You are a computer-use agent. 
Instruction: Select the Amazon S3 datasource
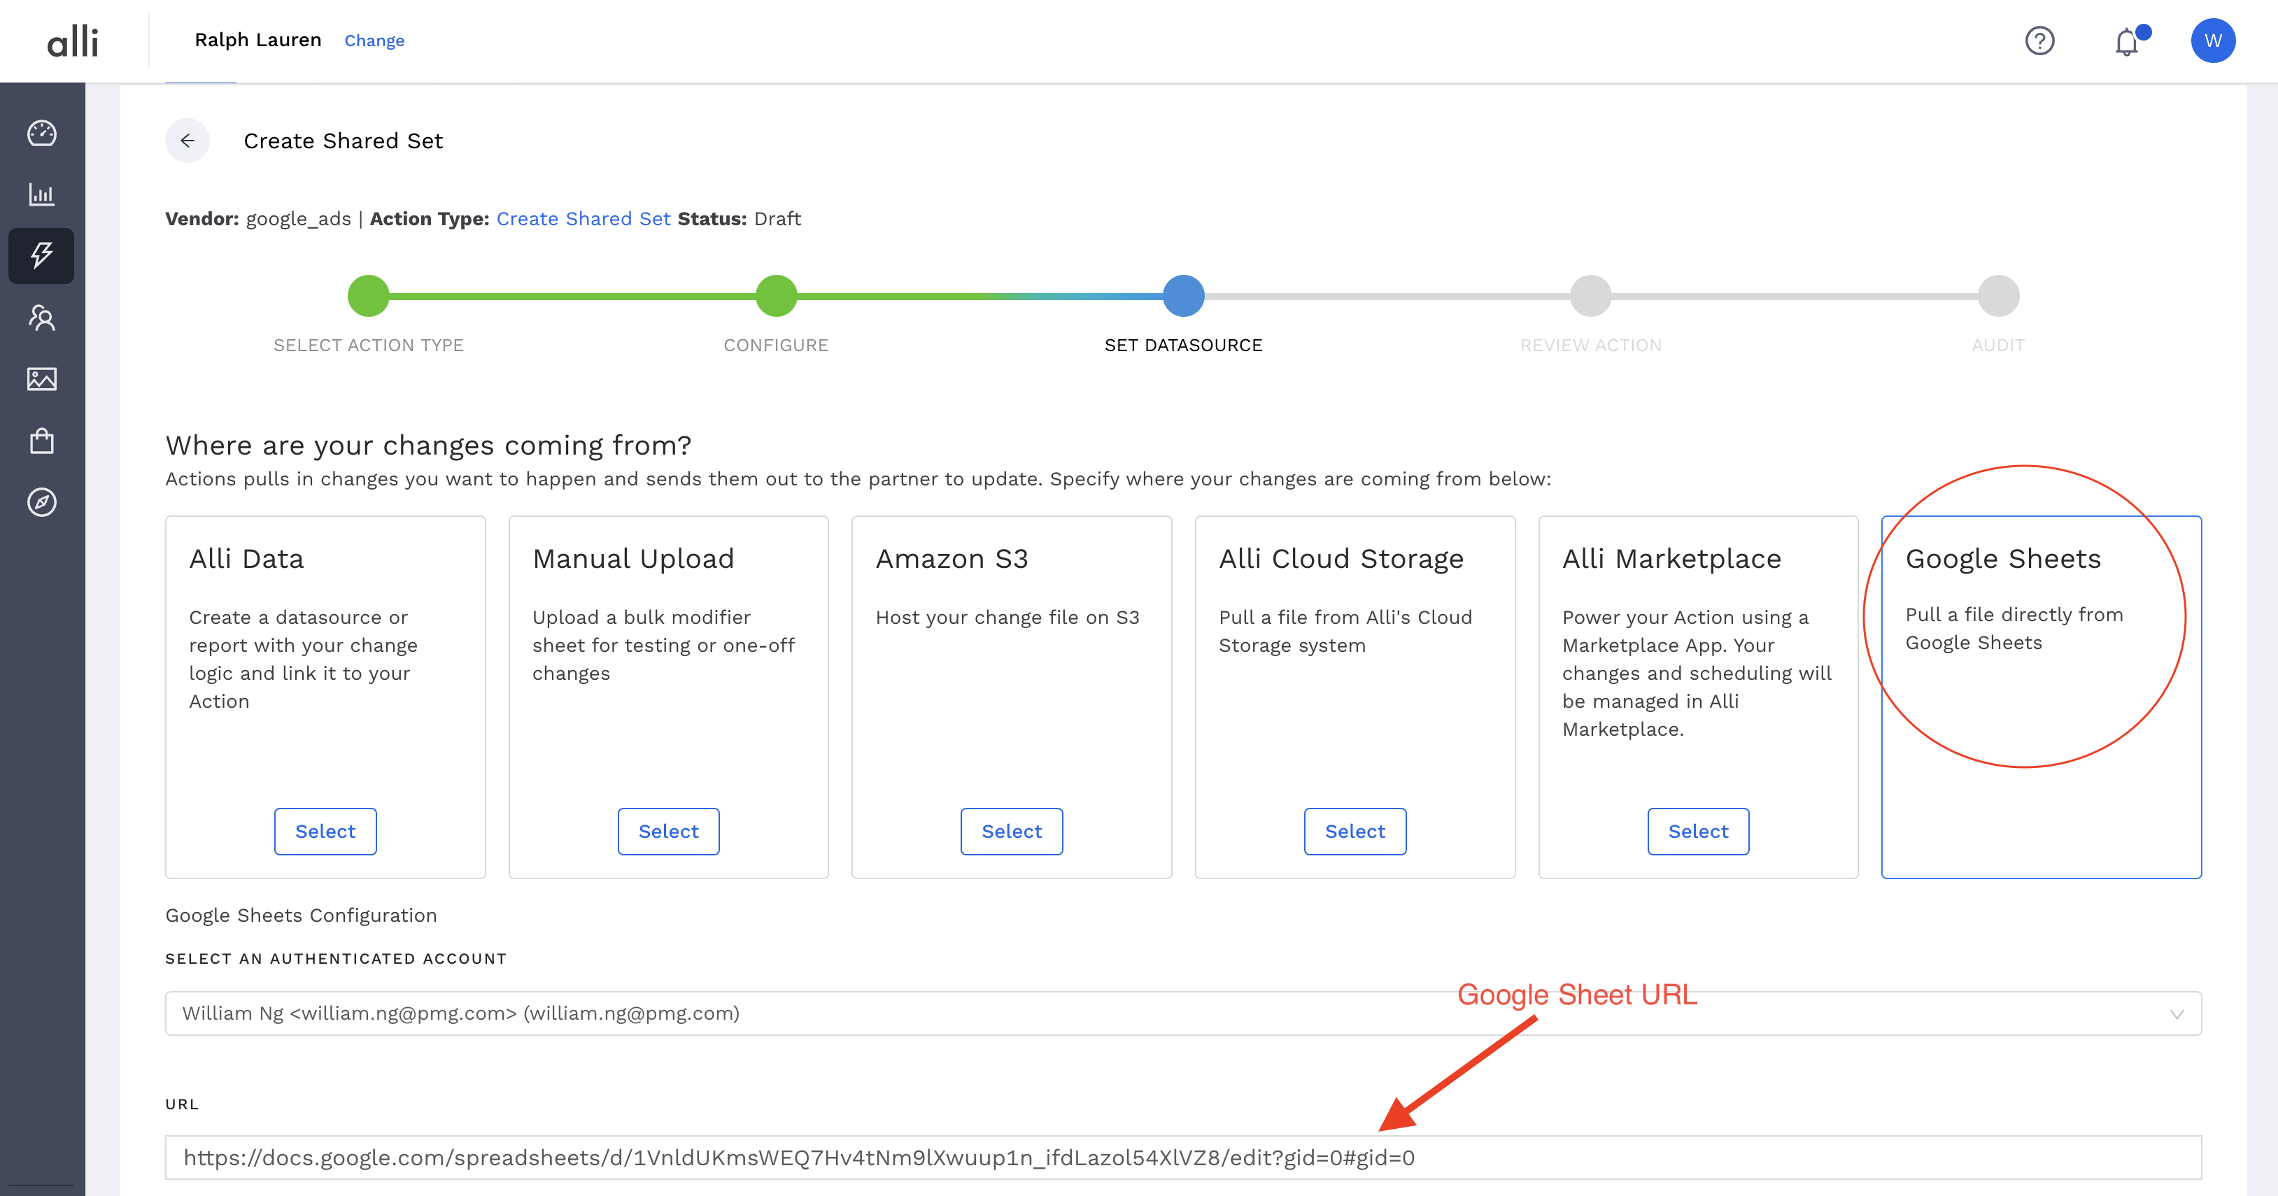coord(1011,831)
